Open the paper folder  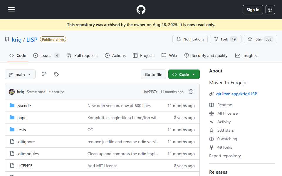point(23,118)
